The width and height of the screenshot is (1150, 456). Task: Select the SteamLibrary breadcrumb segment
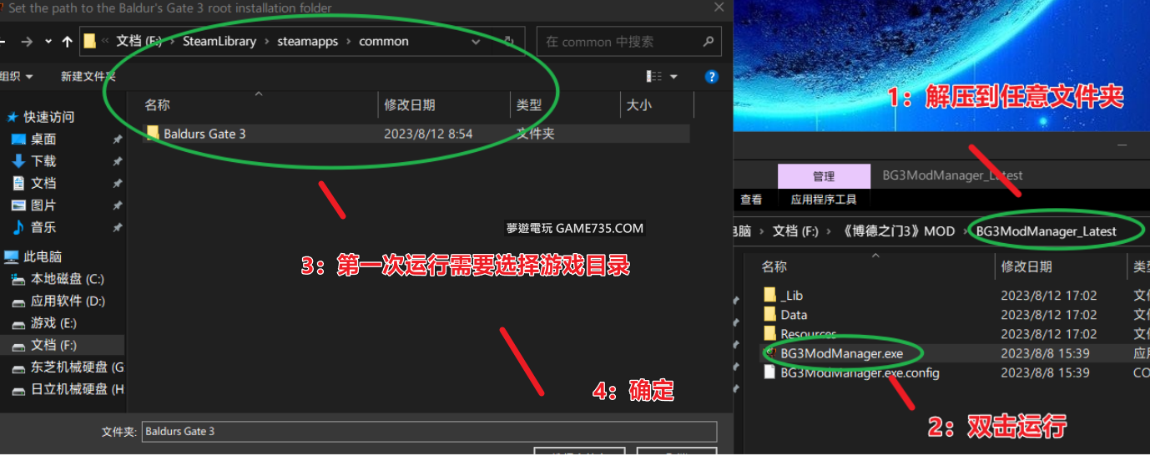219,41
